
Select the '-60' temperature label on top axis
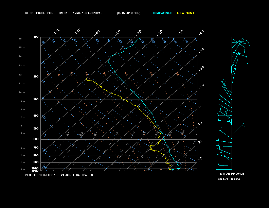point(160,33)
